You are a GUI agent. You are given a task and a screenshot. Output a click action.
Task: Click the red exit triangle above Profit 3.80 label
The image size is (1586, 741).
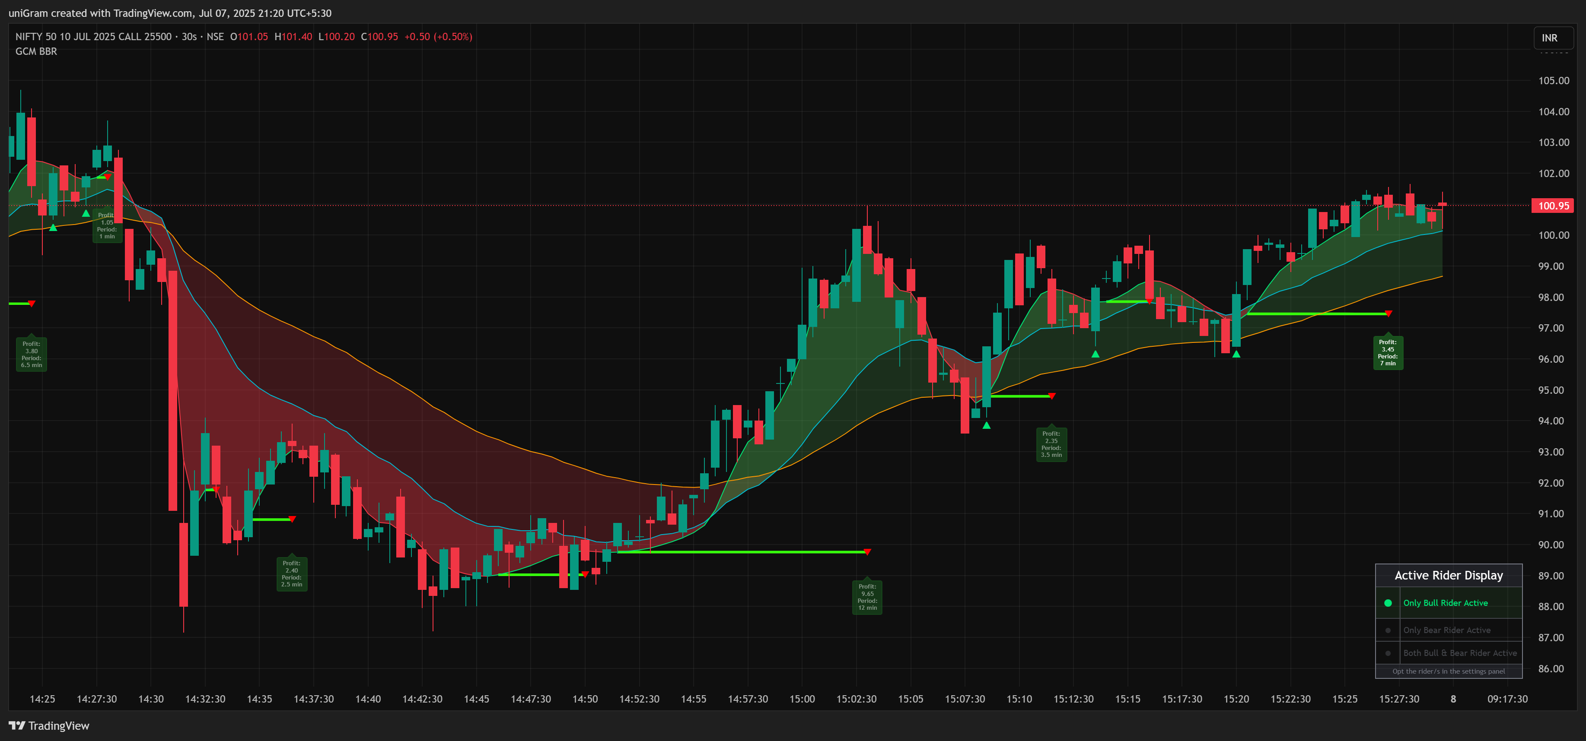[x=32, y=304]
